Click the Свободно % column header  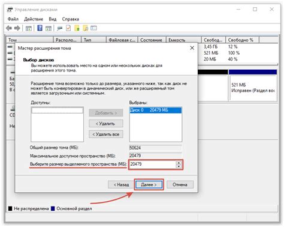point(242,40)
